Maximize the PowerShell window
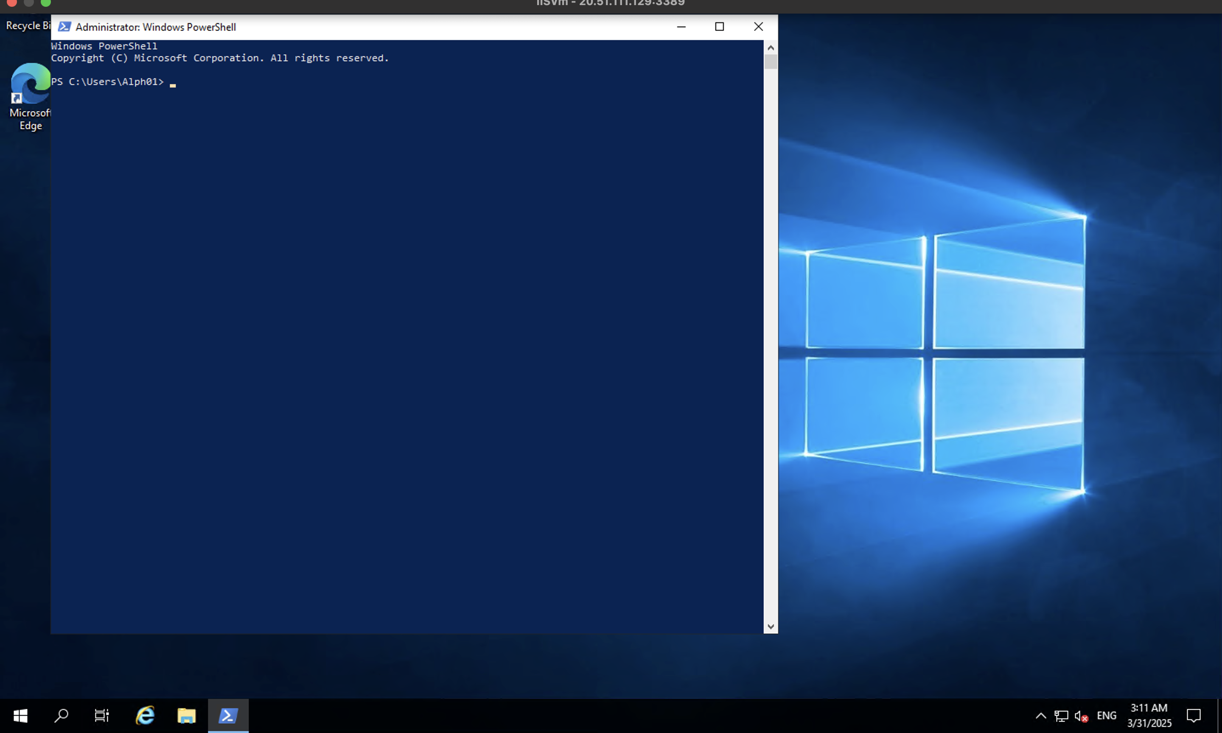 click(x=719, y=27)
